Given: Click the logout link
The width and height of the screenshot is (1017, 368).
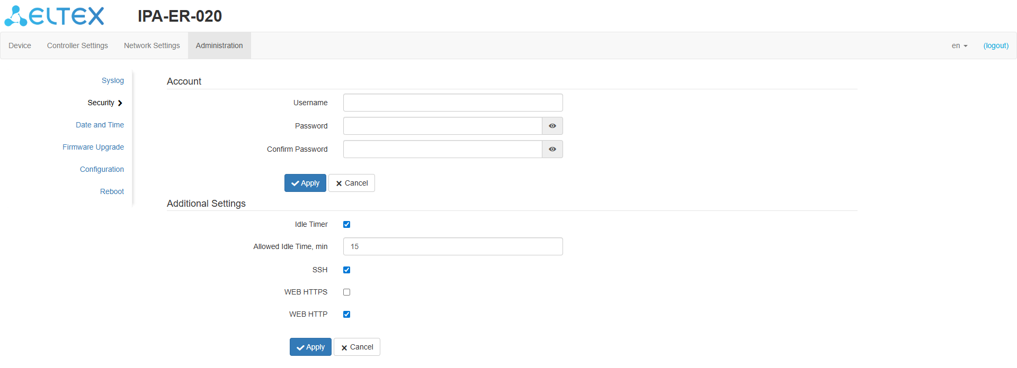Looking at the screenshot, I should tap(996, 45).
